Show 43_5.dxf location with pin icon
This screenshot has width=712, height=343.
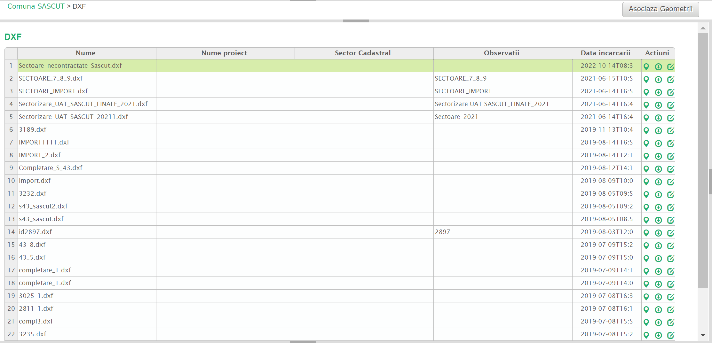(x=646, y=258)
